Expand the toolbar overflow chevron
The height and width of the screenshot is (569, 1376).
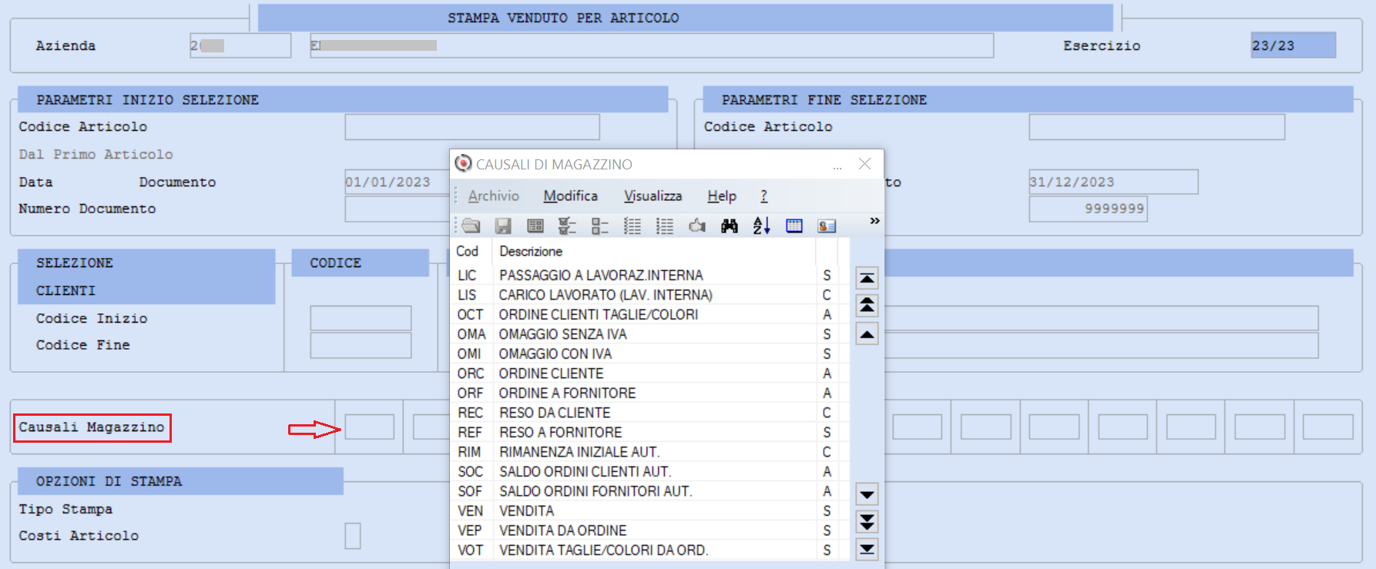point(874,221)
